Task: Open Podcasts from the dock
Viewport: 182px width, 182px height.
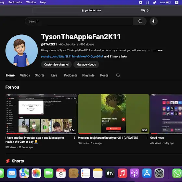Action: click(135, 173)
